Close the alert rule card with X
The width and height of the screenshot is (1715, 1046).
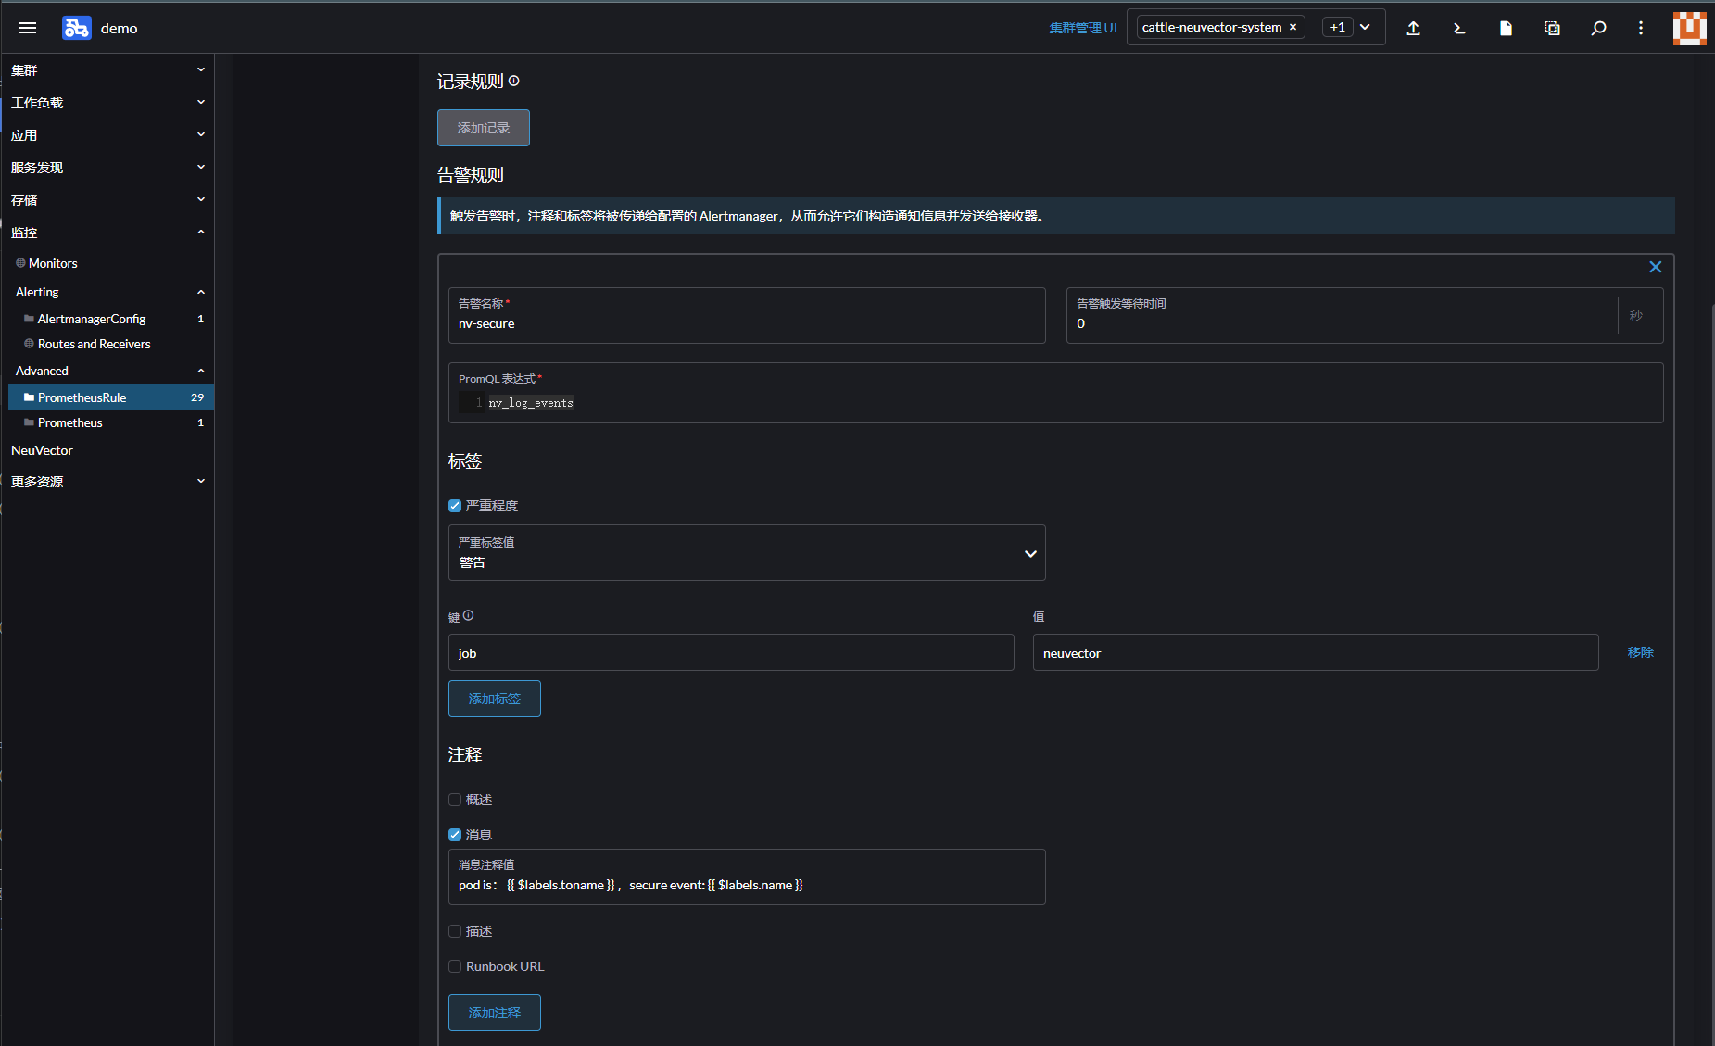coord(1655,267)
